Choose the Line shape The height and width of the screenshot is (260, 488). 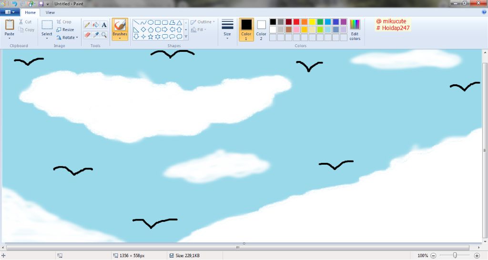click(x=136, y=22)
